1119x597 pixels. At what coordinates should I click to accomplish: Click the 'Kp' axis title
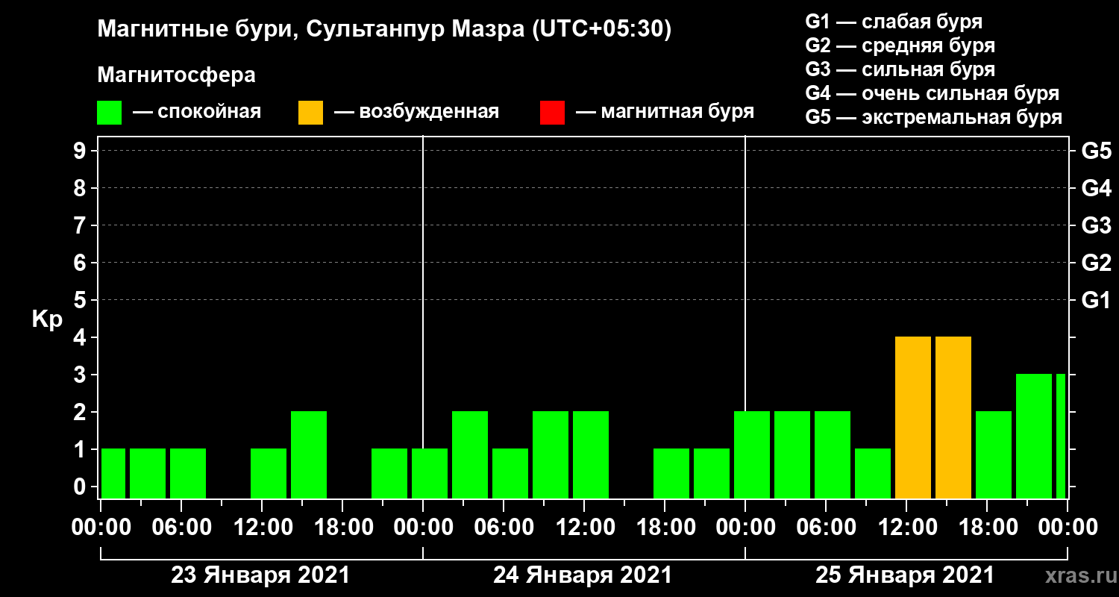coord(47,319)
